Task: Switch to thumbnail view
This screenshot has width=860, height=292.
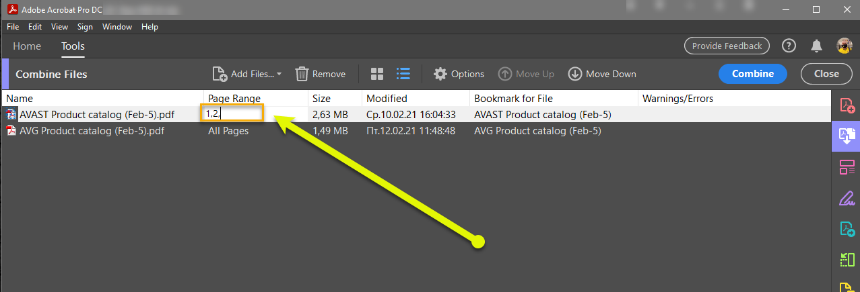Action: click(377, 74)
